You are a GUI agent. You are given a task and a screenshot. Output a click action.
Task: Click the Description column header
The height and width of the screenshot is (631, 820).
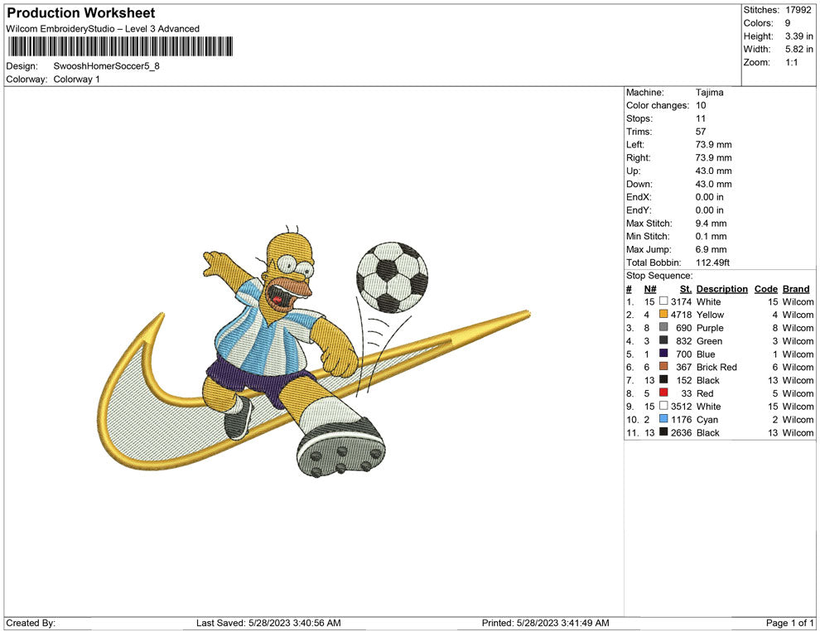coord(722,288)
